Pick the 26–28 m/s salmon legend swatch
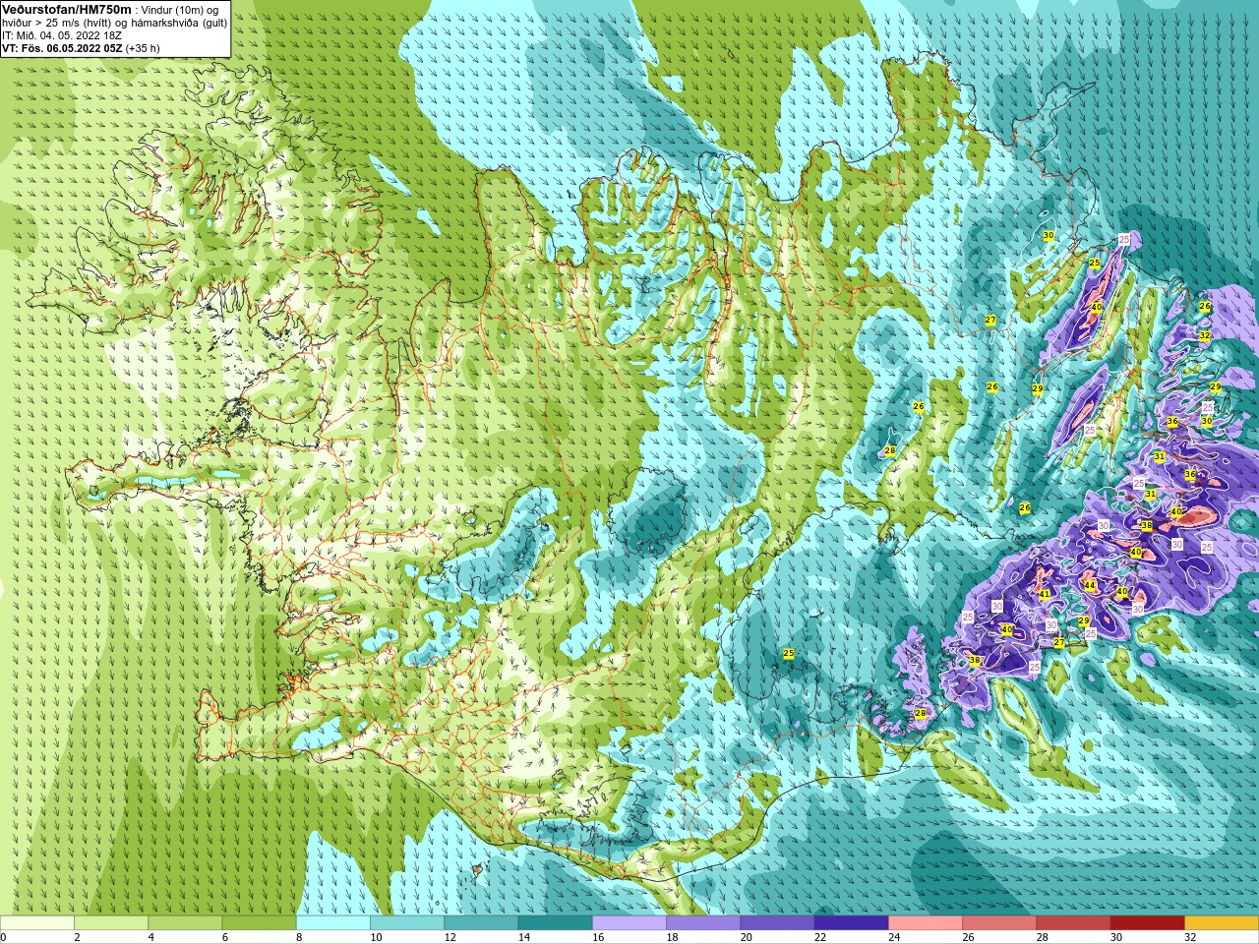This screenshot has height=944, width=1259. pyautogui.click(x=999, y=923)
